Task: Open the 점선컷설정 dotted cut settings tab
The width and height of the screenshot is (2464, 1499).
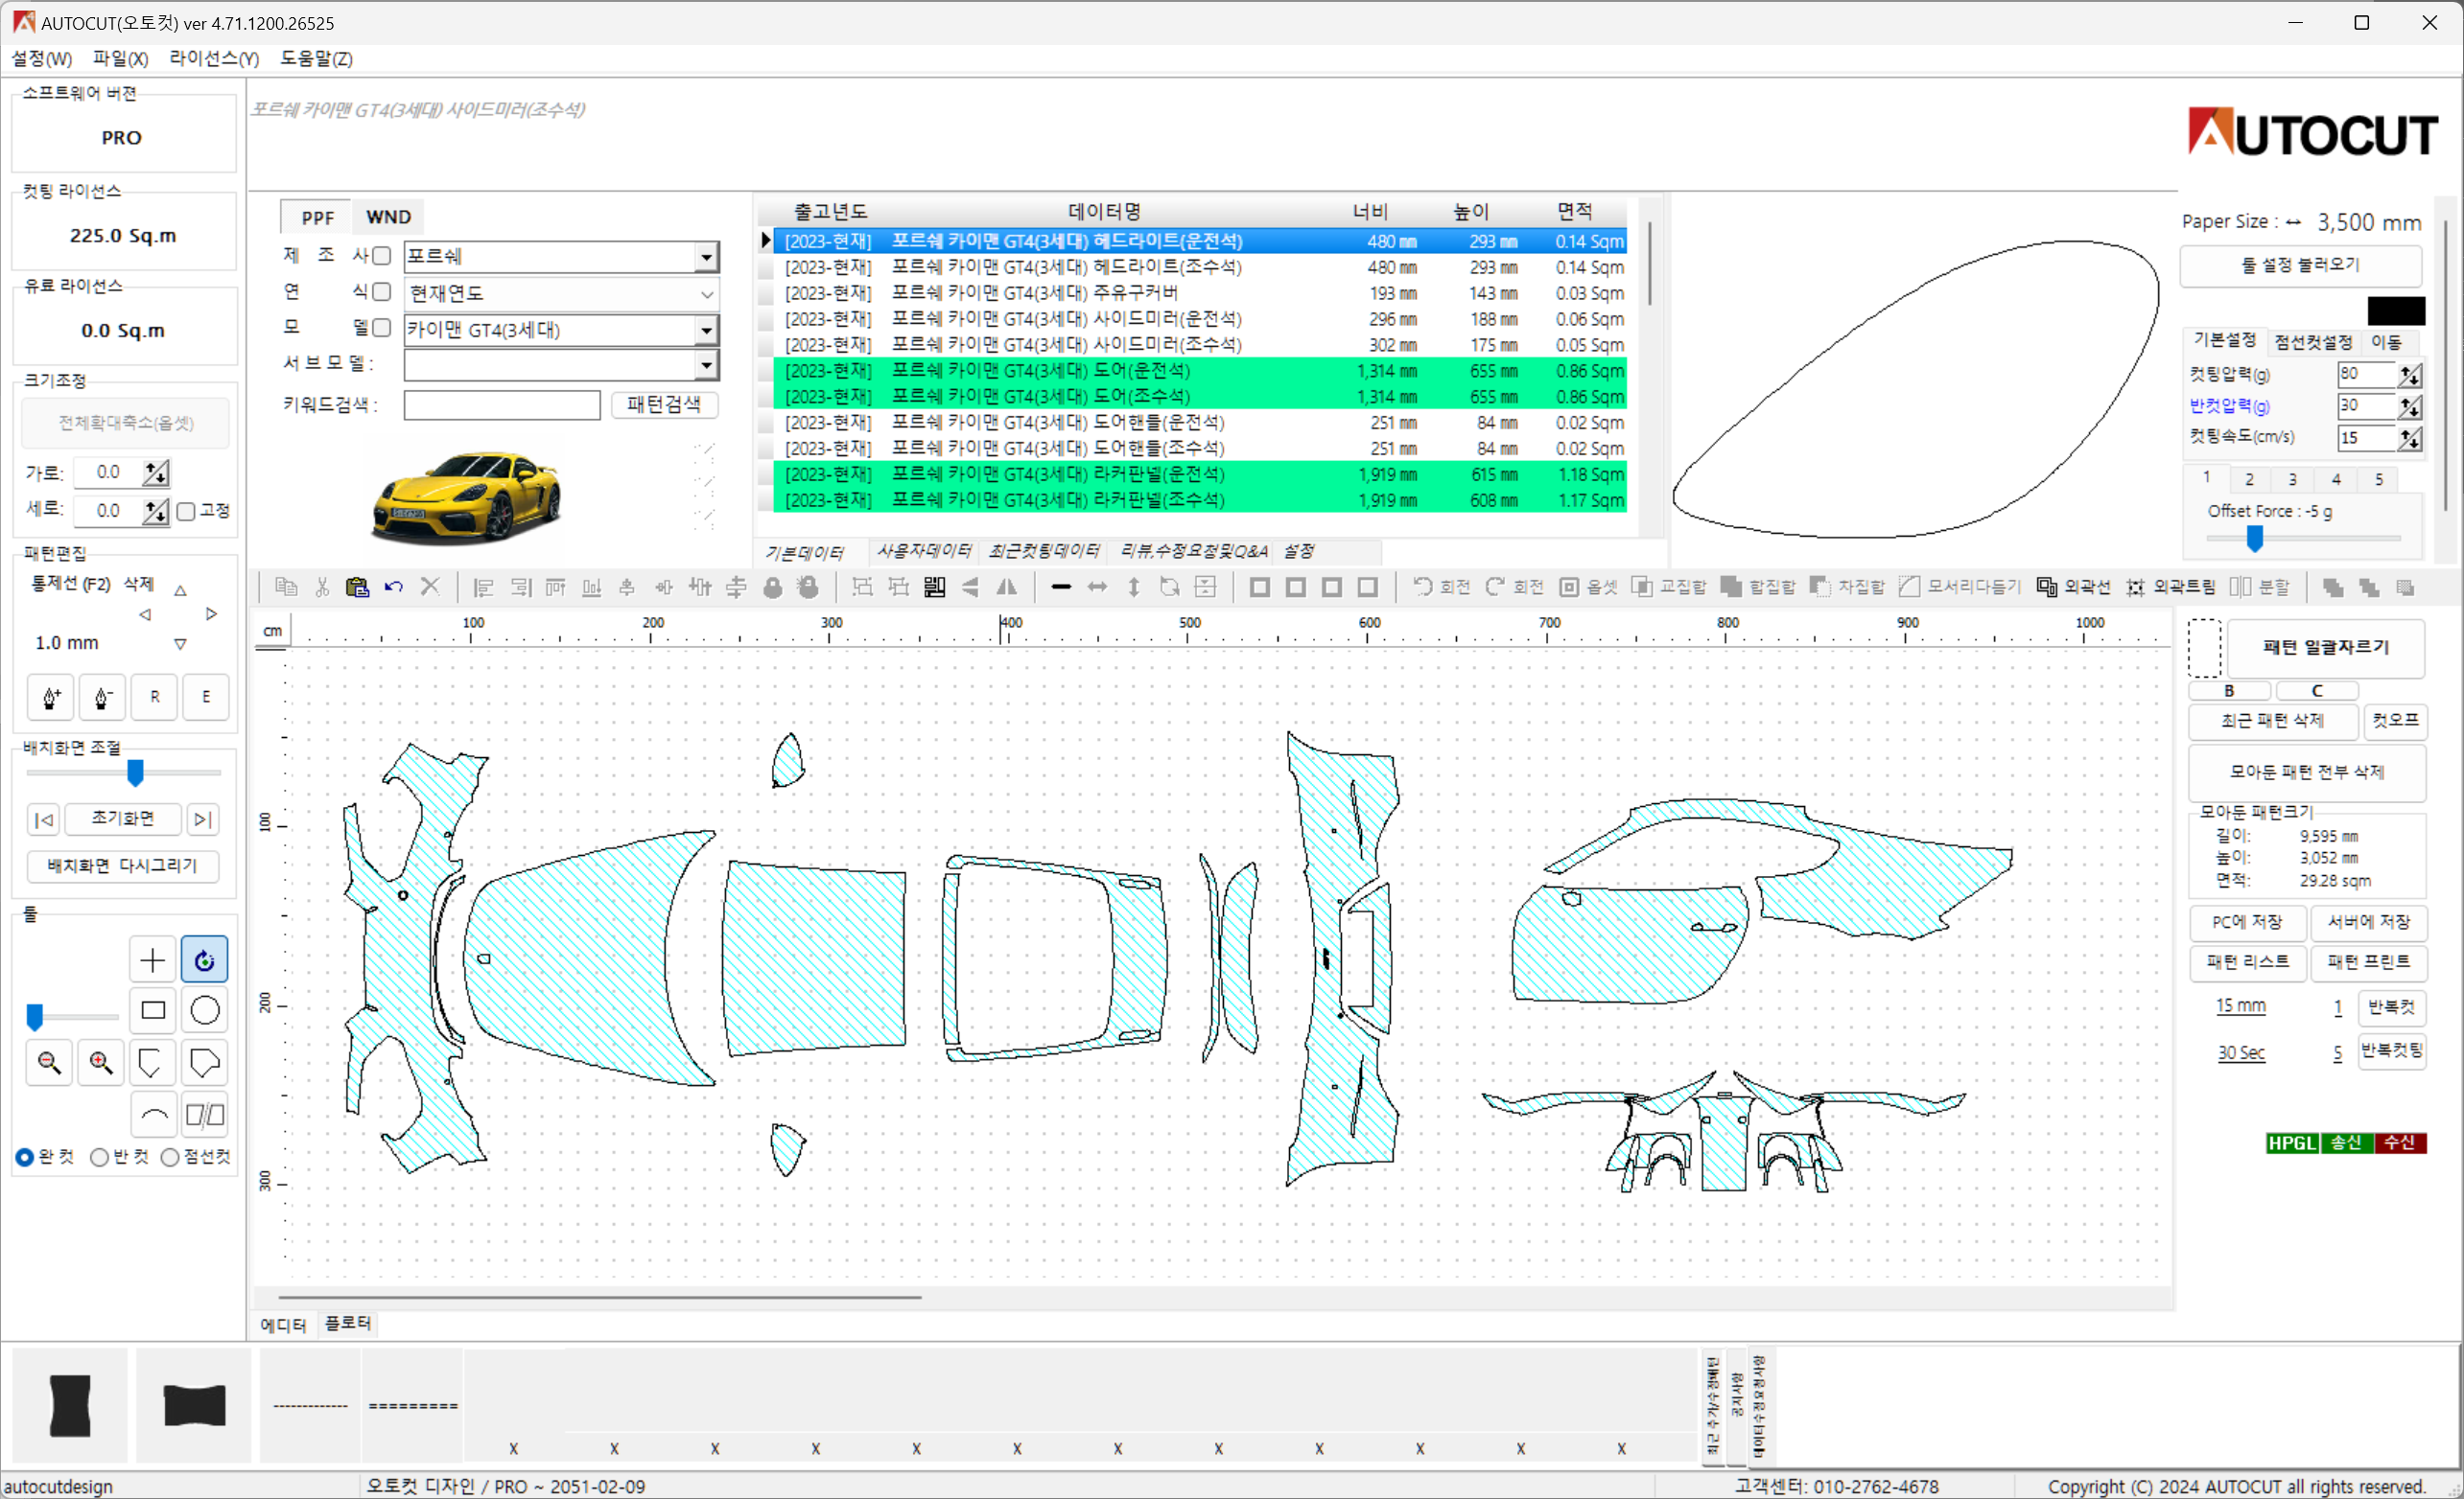Action: (x=2313, y=342)
